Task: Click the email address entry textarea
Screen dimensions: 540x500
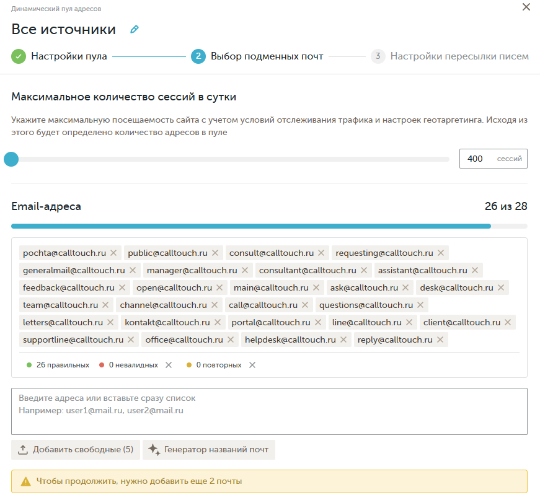Action: pyautogui.click(x=269, y=411)
